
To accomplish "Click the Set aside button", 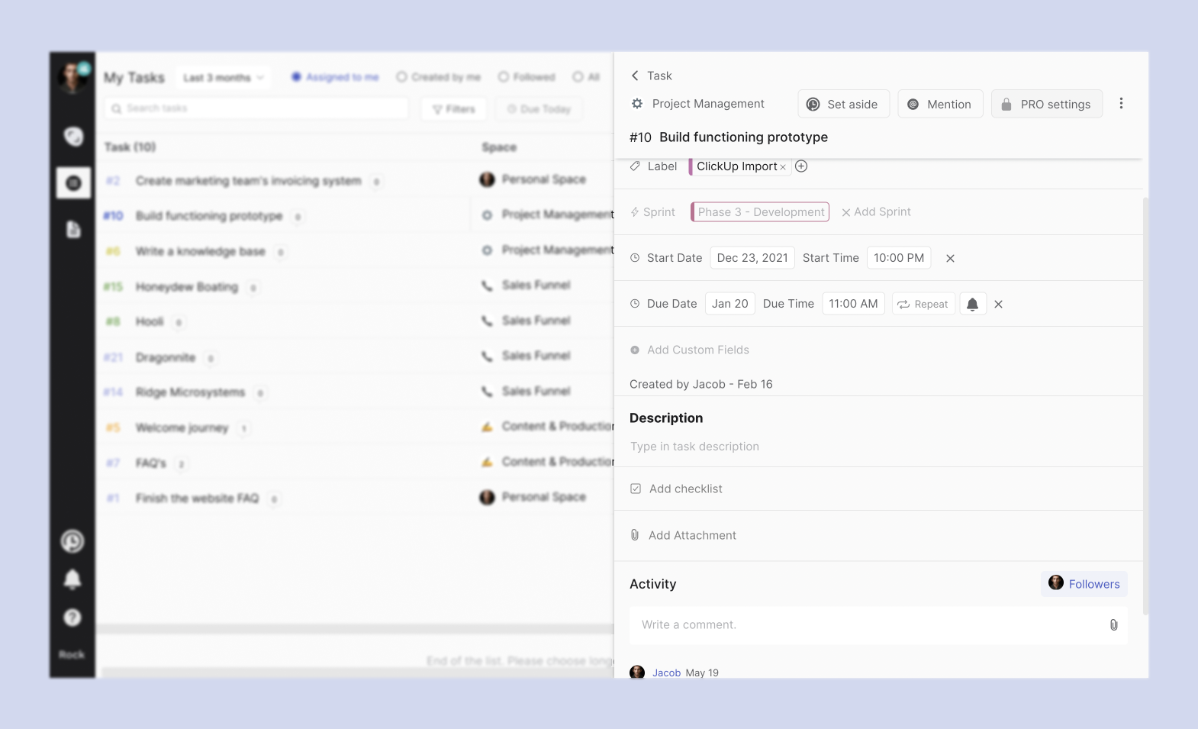I will 843,105.
